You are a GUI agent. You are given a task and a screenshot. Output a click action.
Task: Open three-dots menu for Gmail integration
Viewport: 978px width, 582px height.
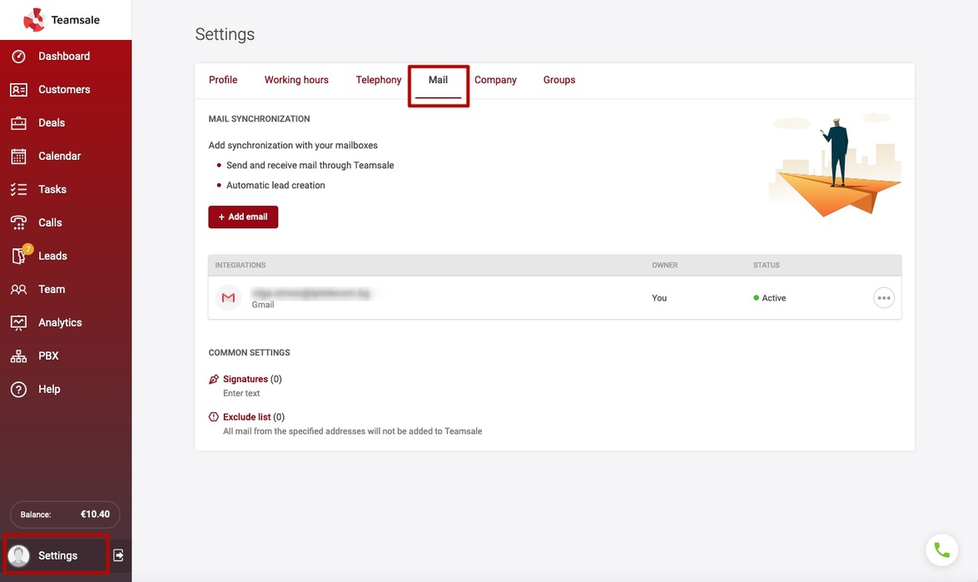pyautogui.click(x=884, y=298)
